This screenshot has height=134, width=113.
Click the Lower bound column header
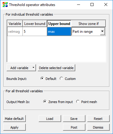[x=35, y=24]
